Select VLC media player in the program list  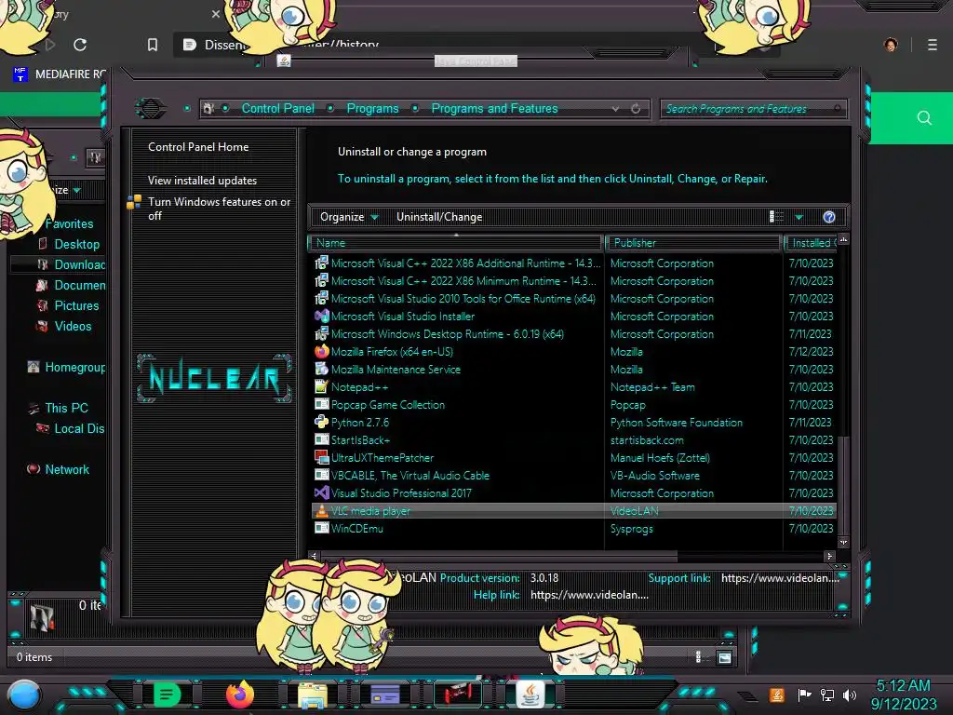click(573, 511)
